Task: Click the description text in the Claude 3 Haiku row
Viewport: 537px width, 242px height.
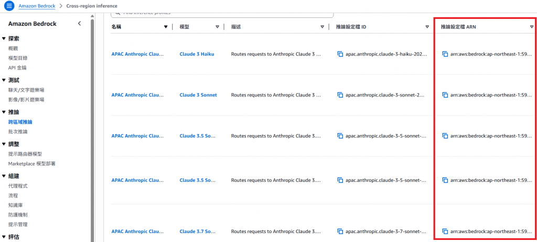Action: pyautogui.click(x=276, y=54)
